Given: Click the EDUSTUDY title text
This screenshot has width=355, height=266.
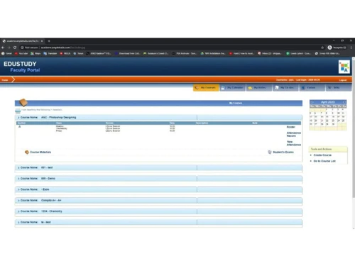Looking at the screenshot, I should [20, 64].
